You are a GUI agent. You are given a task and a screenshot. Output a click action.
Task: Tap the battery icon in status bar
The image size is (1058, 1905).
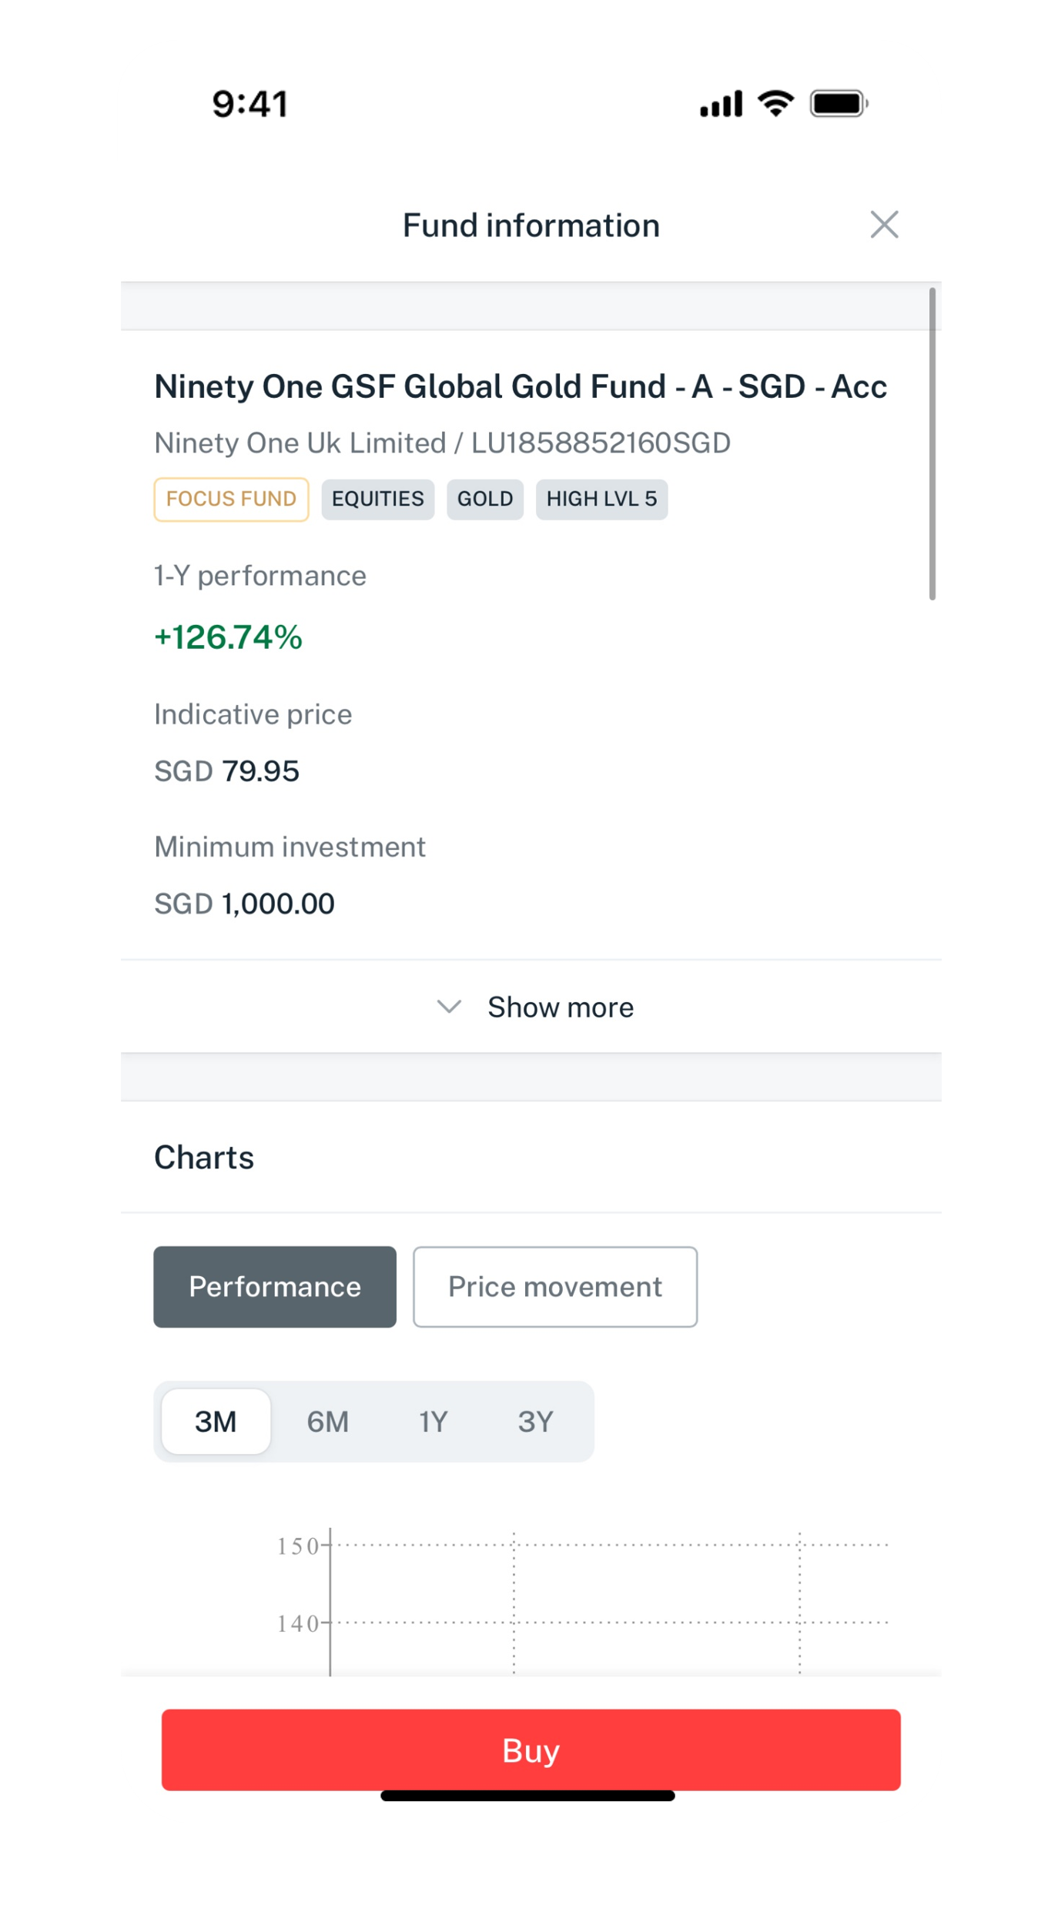click(839, 104)
